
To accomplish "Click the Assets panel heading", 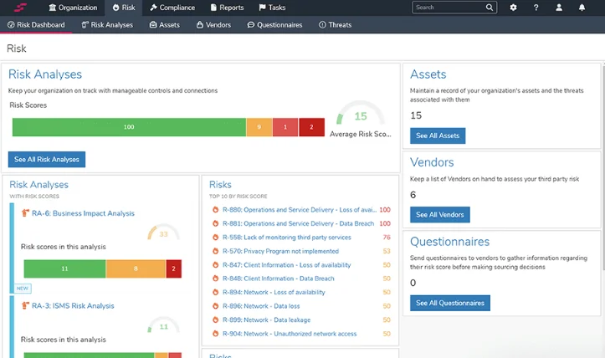I will coord(428,74).
